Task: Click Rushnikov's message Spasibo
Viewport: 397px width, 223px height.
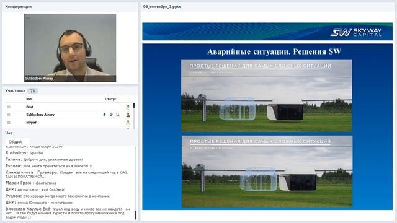Action: (24, 153)
